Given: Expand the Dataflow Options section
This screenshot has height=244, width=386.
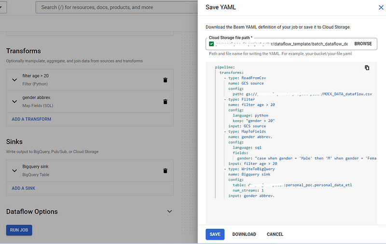Looking at the screenshot, I should tap(169, 211).
